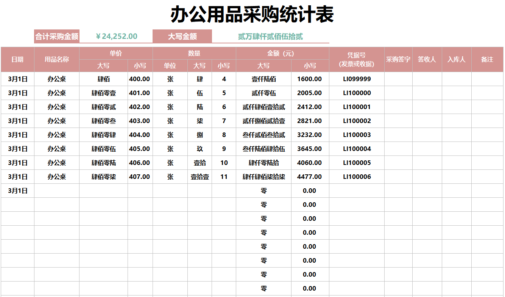Click the uppercase quantity 壹拾壹
The height and width of the screenshot is (297, 505).
[200, 177]
